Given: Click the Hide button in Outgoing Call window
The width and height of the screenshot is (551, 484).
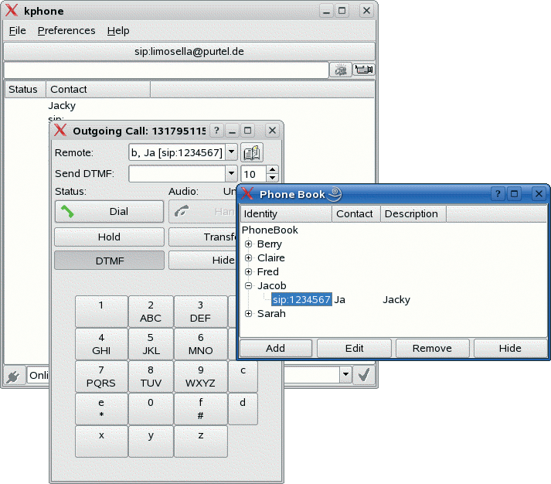Looking at the screenshot, I should click(203, 260).
